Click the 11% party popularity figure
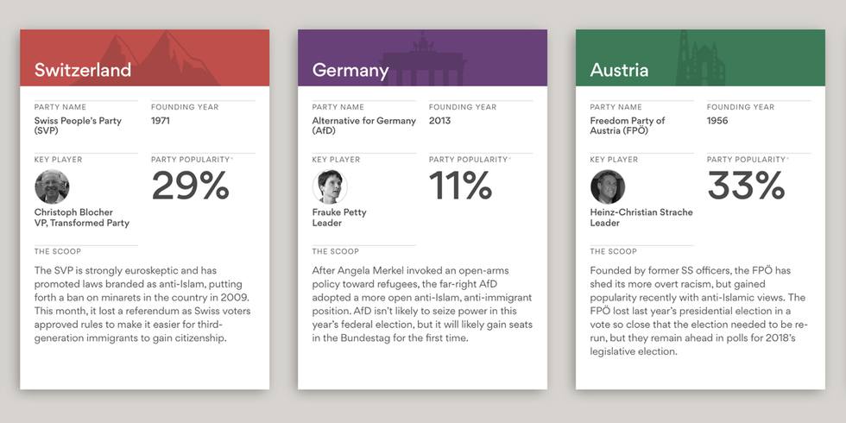The width and height of the screenshot is (846, 423). click(x=460, y=186)
